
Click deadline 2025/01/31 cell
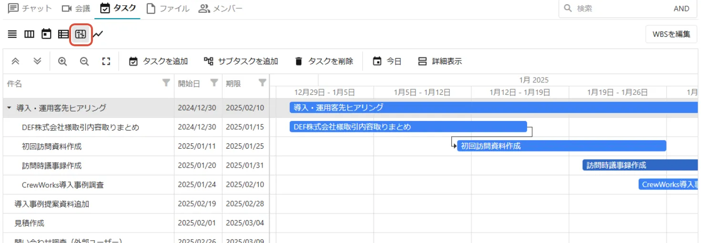245,165
